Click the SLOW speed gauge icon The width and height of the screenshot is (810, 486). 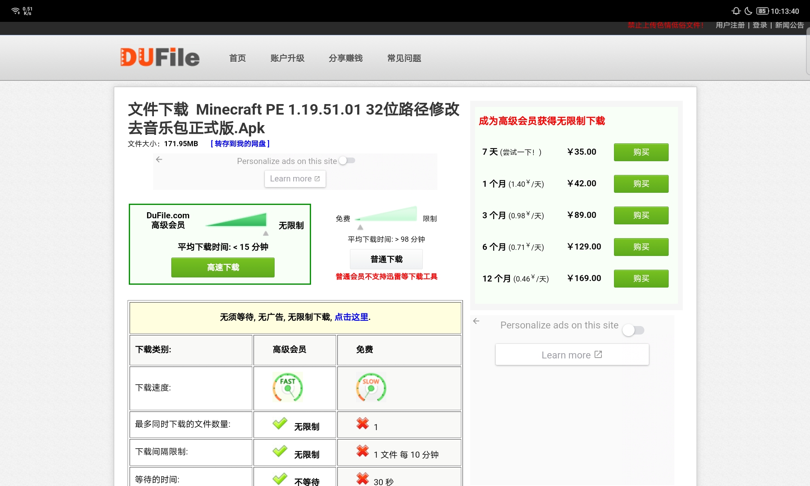click(x=371, y=387)
